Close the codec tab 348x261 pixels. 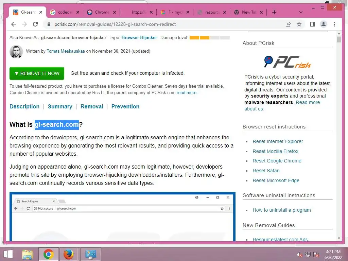tap(78, 12)
